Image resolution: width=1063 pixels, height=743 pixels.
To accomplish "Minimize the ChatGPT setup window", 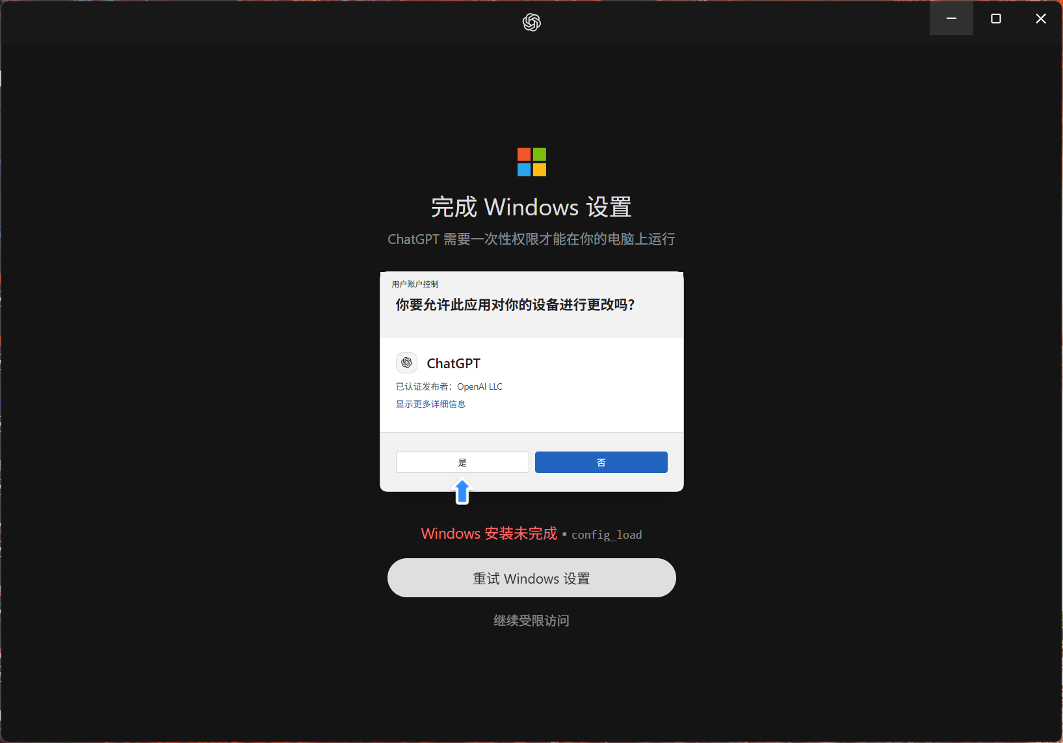I will (951, 18).
